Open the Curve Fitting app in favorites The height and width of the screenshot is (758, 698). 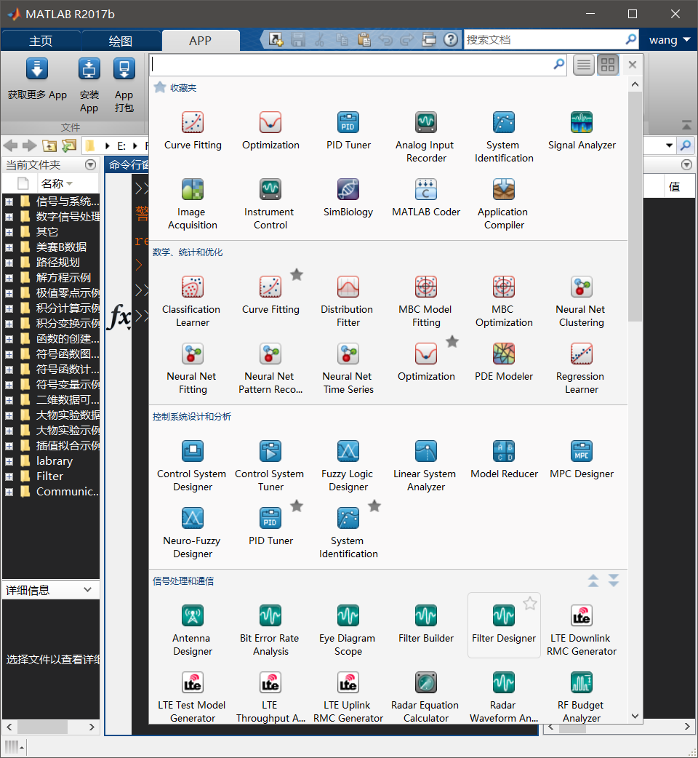tap(193, 130)
